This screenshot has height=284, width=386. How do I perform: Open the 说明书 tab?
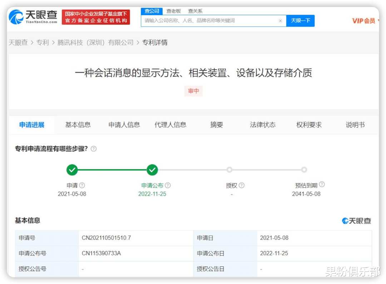tap(355, 125)
